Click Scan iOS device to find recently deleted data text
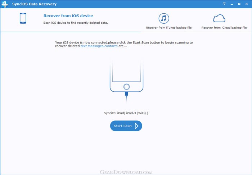 click(76, 23)
